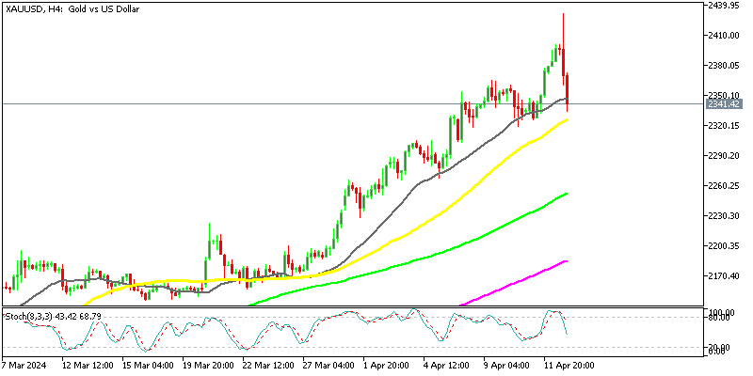Viewport: 753px width, 376px height.
Task: Click the 2170.40 price axis label
Action: (726, 276)
